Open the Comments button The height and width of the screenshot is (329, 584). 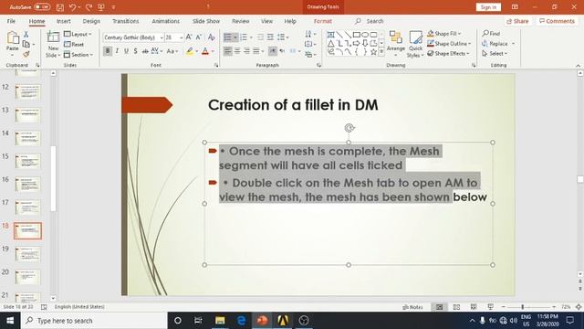click(557, 21)
